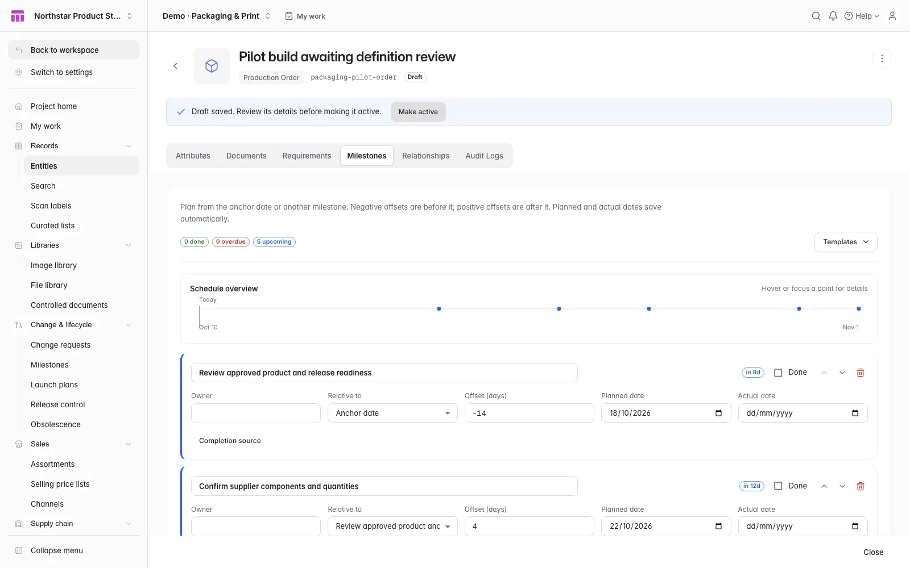Click the third schedule overview point

coord(649,309)
